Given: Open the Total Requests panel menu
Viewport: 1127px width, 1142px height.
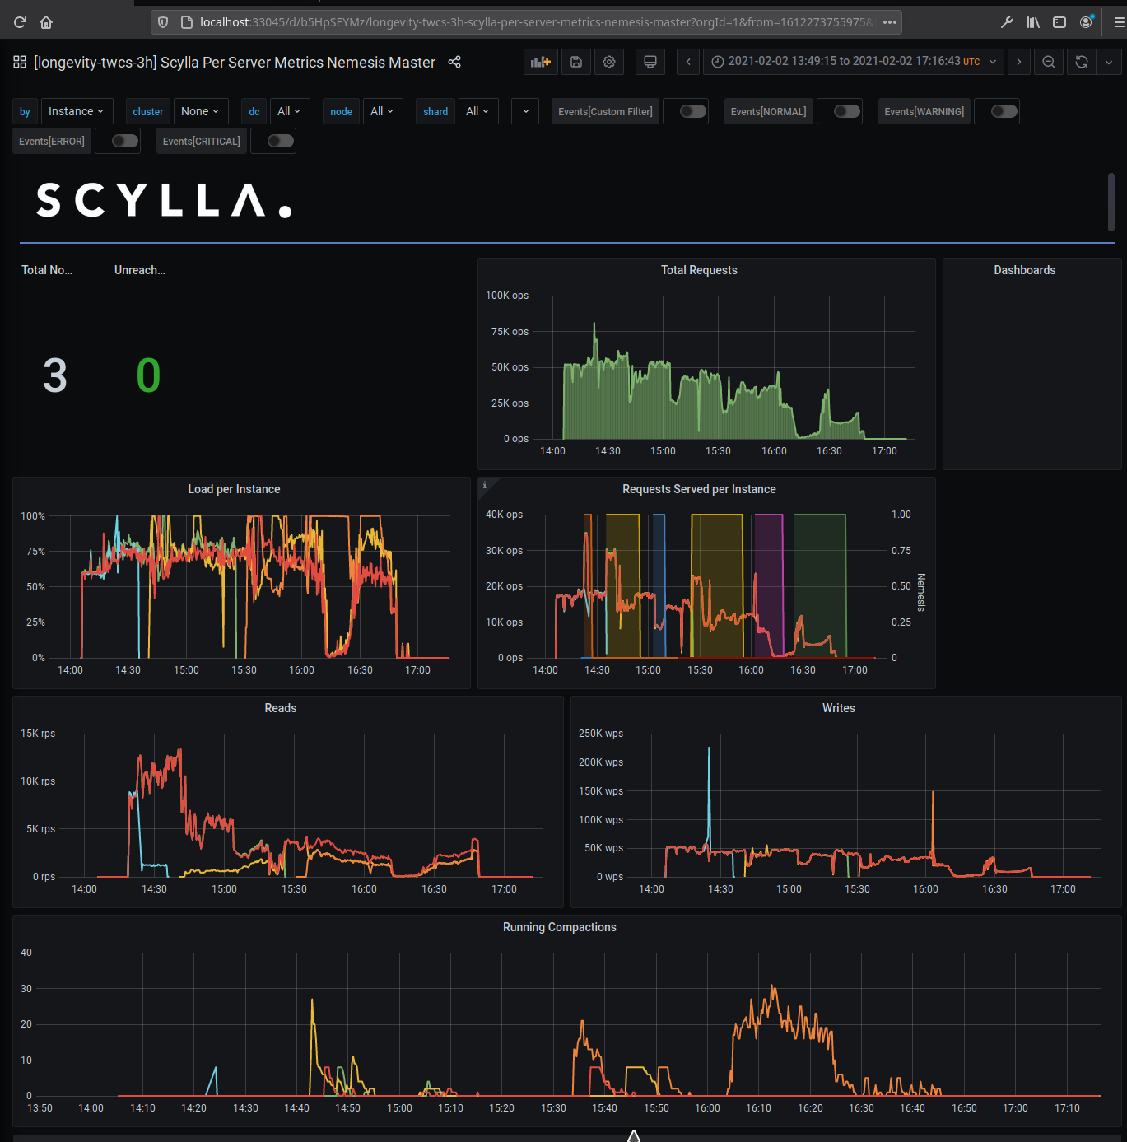Looking at the screenshot, I should coord(699,270).
